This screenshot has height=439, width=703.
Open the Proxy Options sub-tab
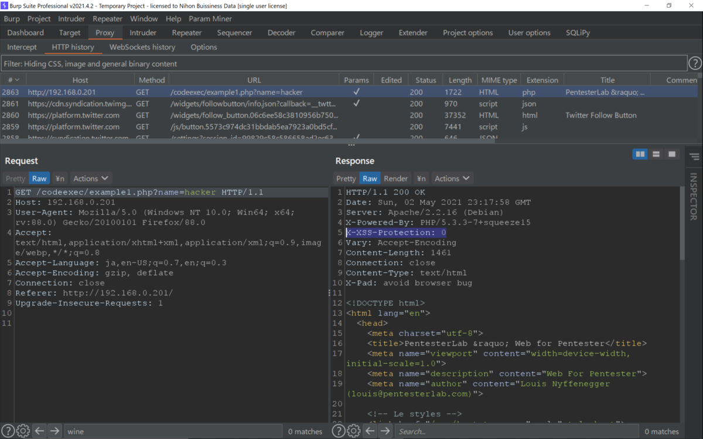[204, 47]
